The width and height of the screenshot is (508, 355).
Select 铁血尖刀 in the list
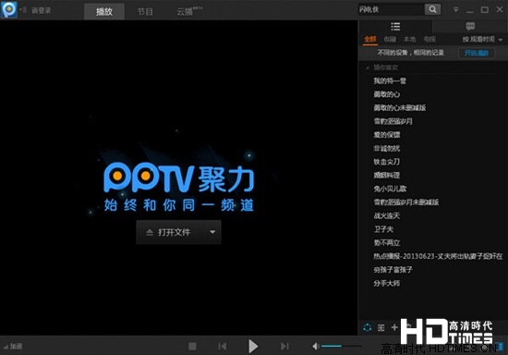tap(386, 162)
